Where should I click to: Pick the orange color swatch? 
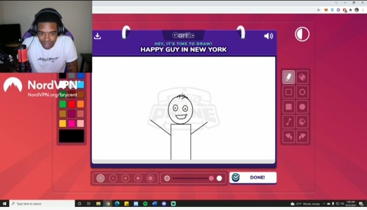pos(81,104)
